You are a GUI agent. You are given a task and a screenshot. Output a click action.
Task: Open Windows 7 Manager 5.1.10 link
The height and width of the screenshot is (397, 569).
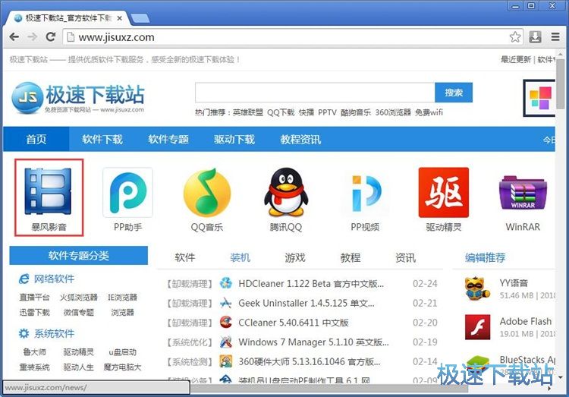pos(313,342)
